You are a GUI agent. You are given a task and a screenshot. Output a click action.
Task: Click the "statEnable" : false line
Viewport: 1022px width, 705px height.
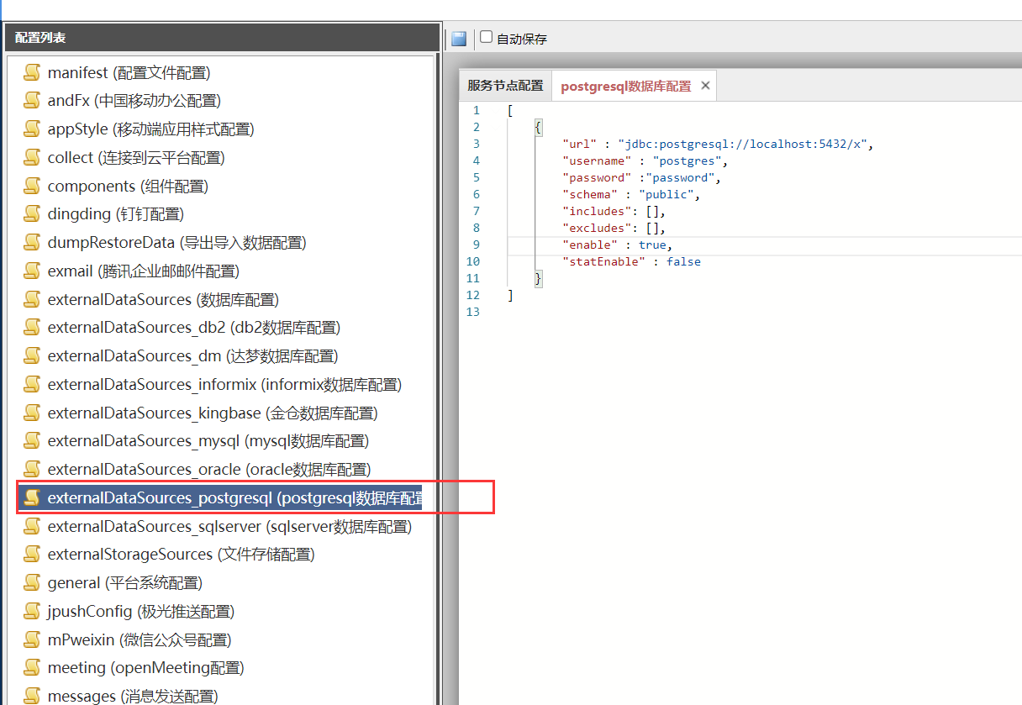tap(630, 261)
